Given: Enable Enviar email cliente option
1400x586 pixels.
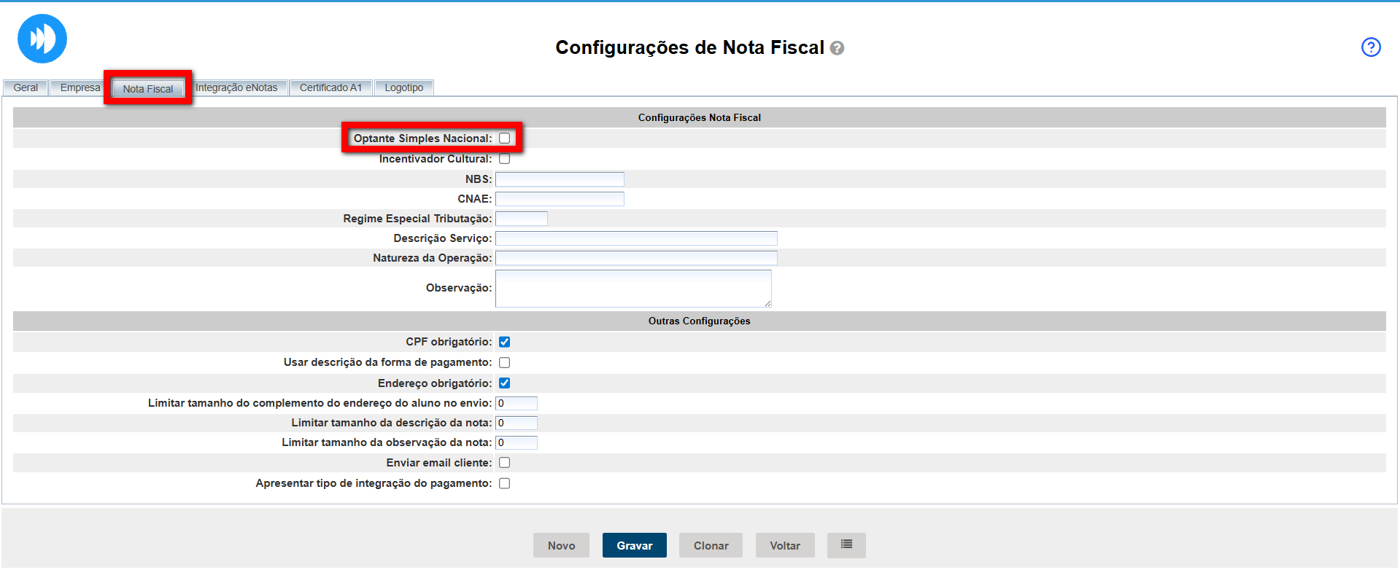Looking at the screenshot, I should point(504,463).
